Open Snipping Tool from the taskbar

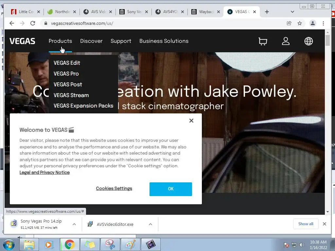(110, 244)
